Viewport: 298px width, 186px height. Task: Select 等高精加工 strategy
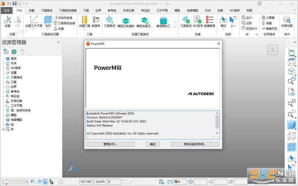point(164,22)
